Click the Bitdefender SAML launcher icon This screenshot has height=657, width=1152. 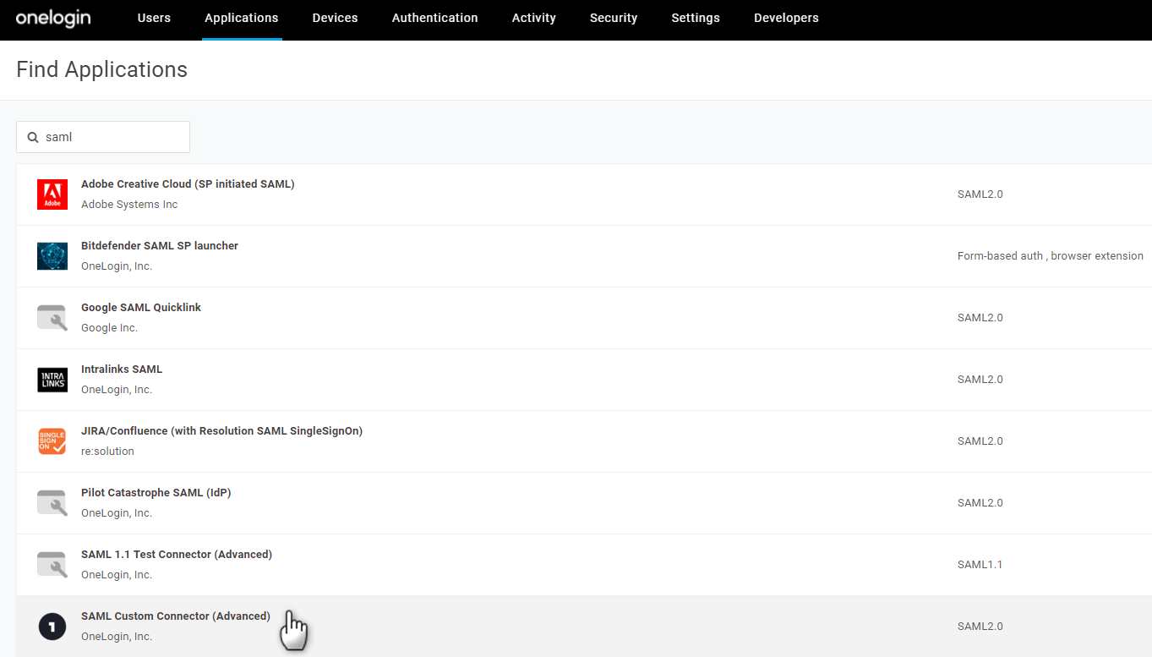coord(52,256)
